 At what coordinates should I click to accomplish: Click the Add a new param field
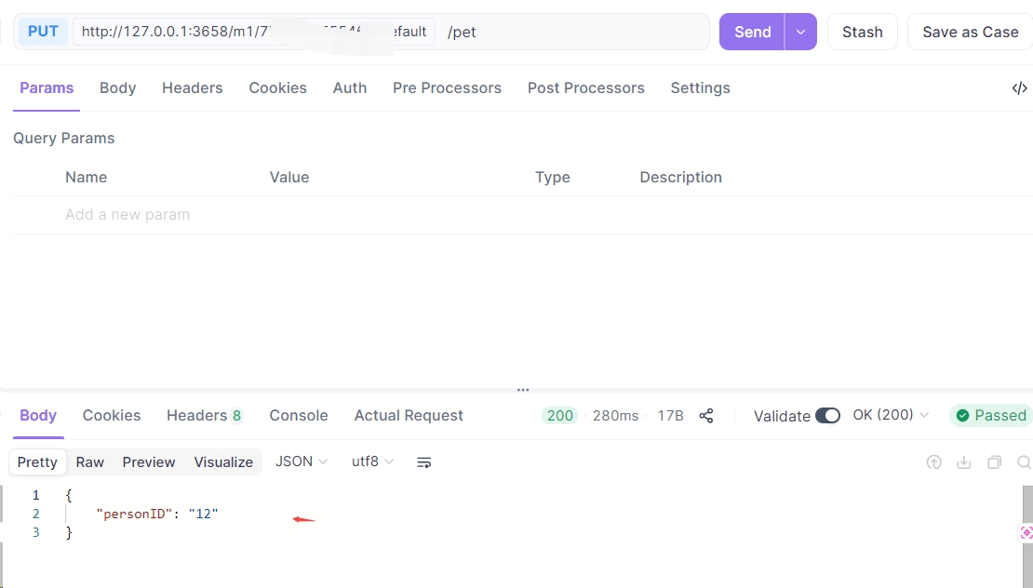127,215
